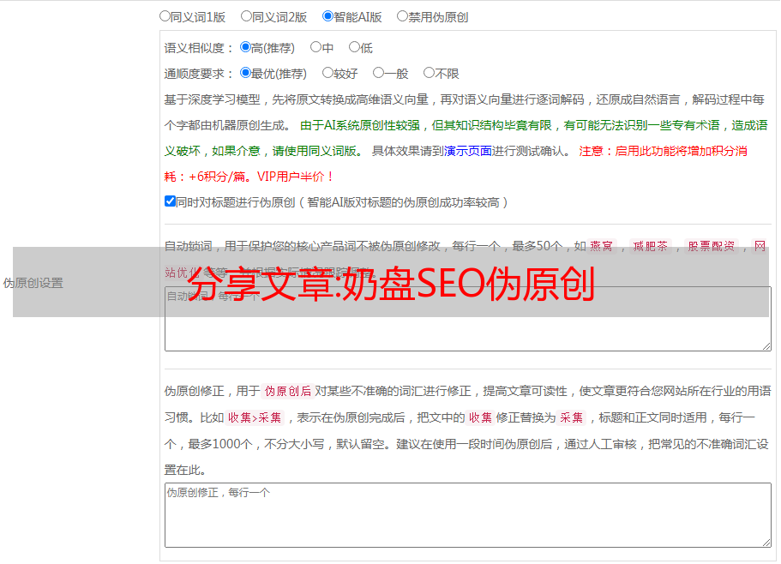
Task: Click the 分享文章:奶盘SEO伪原创 banner
Action: point(391,283)
